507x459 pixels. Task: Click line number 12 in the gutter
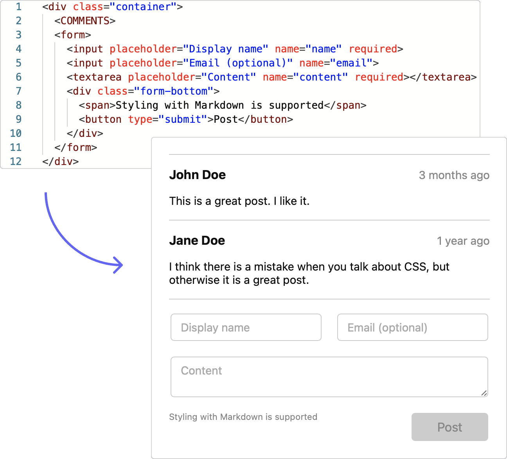16,161
